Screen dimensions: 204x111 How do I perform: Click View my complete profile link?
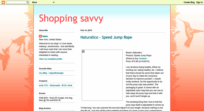[50, 59]
